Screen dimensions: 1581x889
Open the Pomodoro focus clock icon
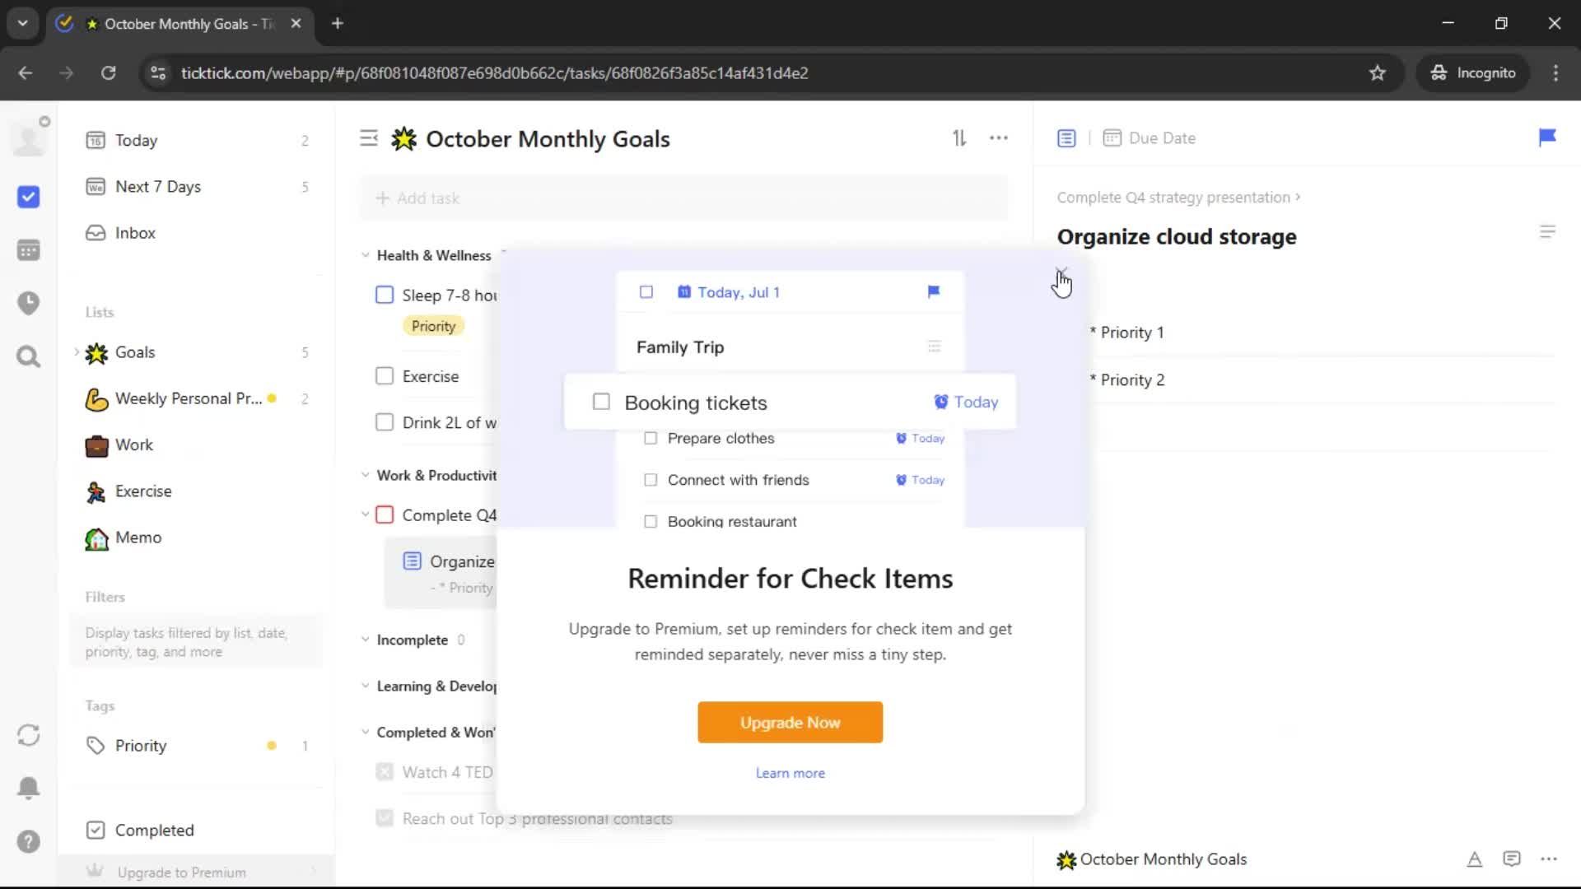(x=28, y=303)
